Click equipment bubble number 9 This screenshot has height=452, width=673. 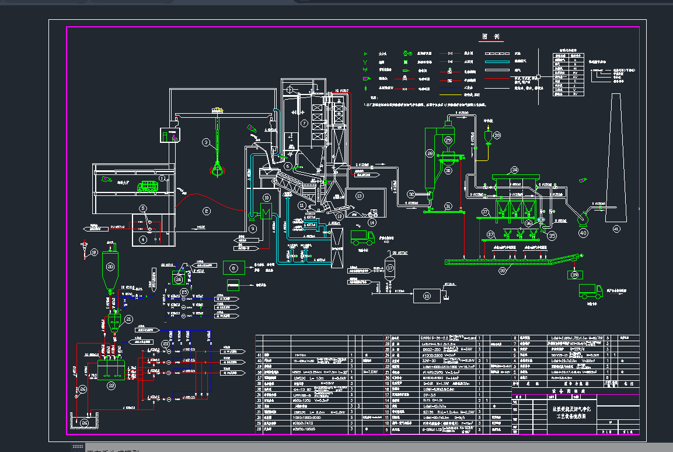[253, 229]
